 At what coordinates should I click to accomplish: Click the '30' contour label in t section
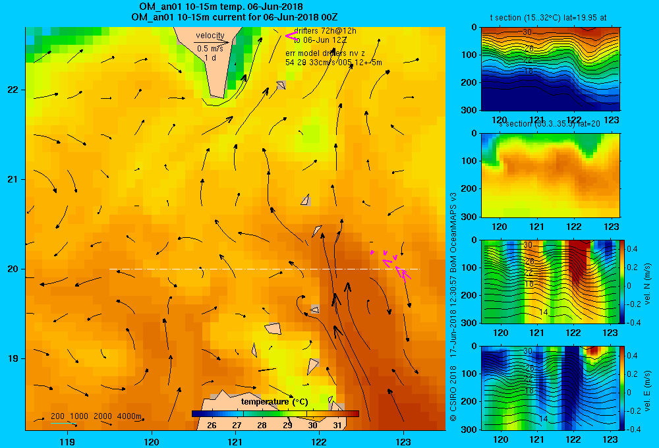pyautogui.click(x=527, y=32)
